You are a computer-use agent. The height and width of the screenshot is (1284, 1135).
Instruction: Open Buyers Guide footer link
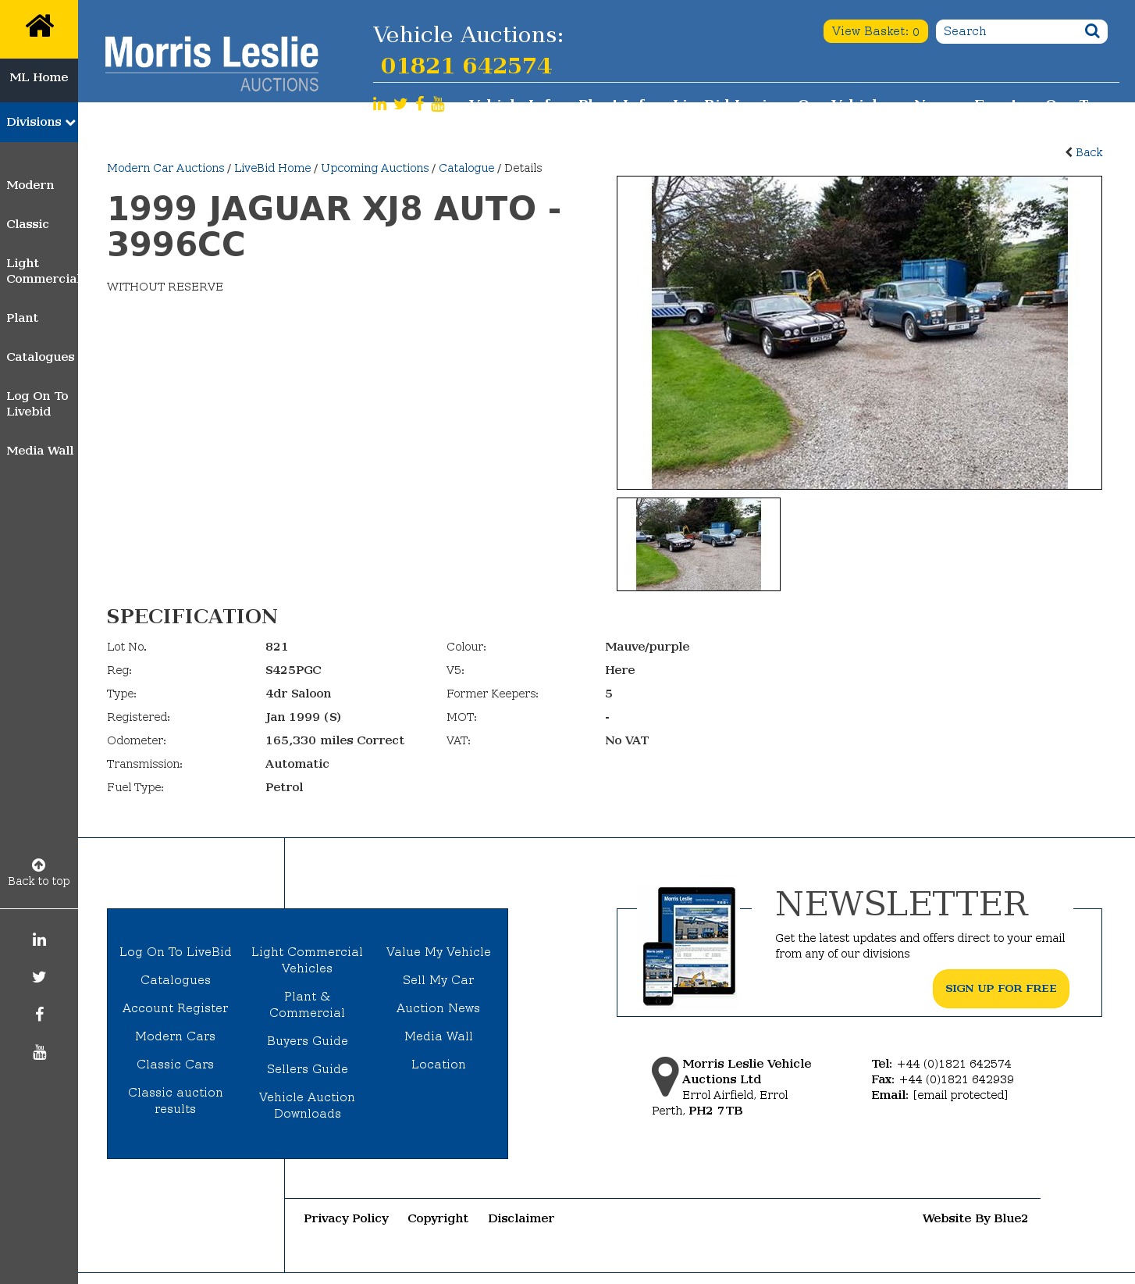pos(308,1041)
